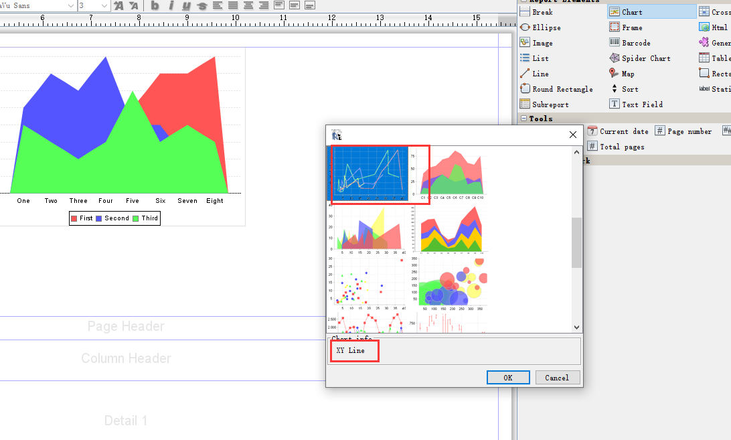Select the Table element icon

(x=704, y=58)
